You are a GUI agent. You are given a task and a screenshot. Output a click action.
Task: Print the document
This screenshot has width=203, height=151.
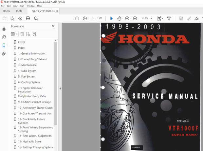click(x=28, y=19)
